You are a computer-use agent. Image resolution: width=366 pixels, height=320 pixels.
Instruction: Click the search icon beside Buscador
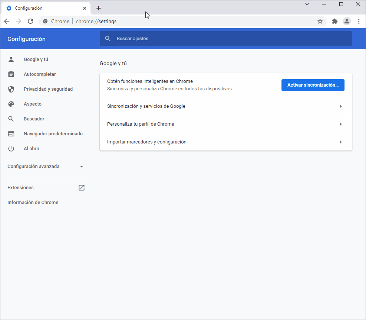11,119
